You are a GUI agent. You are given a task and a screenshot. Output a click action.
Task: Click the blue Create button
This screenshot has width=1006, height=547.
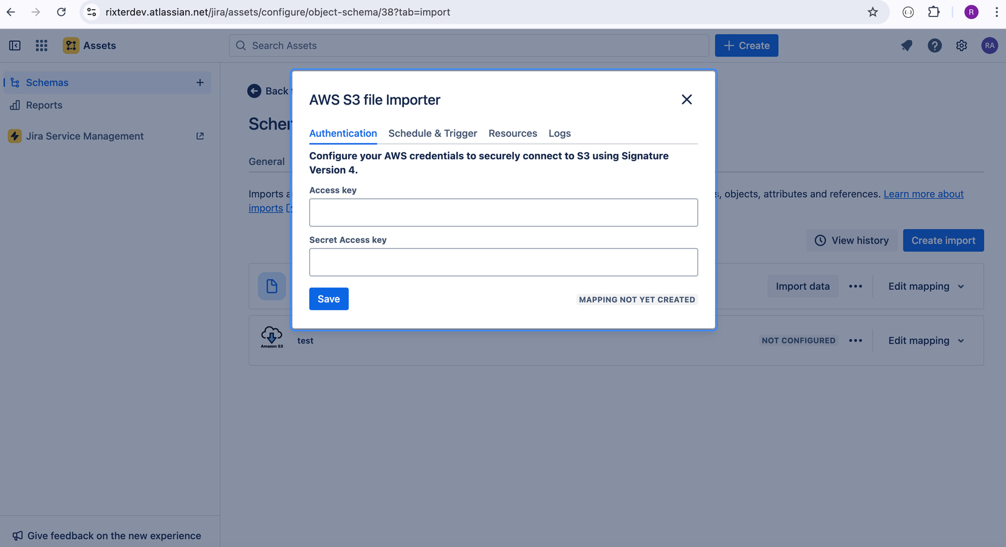coord(747,46)
